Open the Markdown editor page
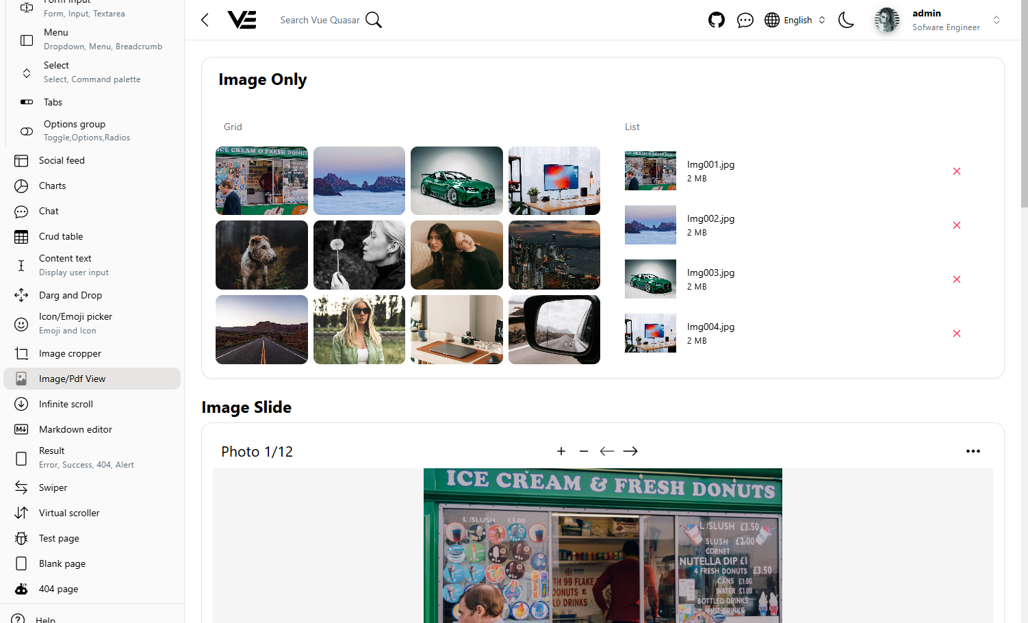 pos(75,429)
